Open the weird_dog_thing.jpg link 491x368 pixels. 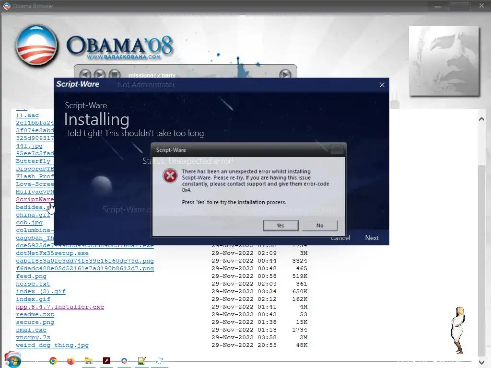tap(52, 345)
